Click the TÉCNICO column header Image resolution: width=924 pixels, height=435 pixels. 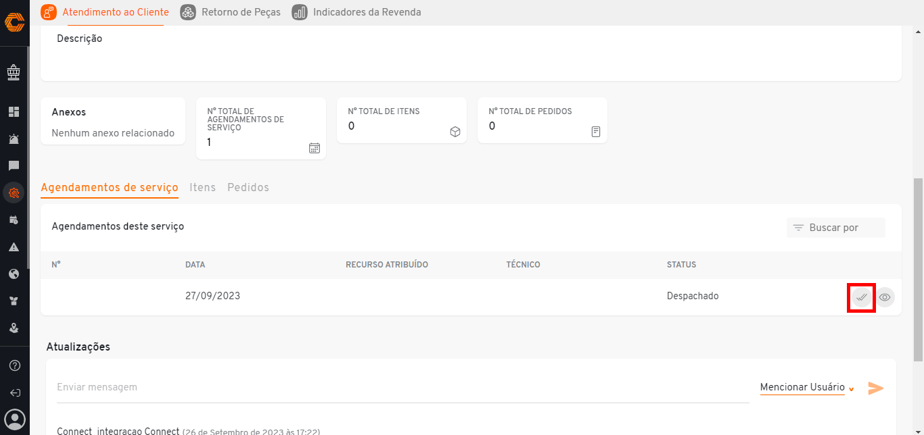click(x=523, y=265)
